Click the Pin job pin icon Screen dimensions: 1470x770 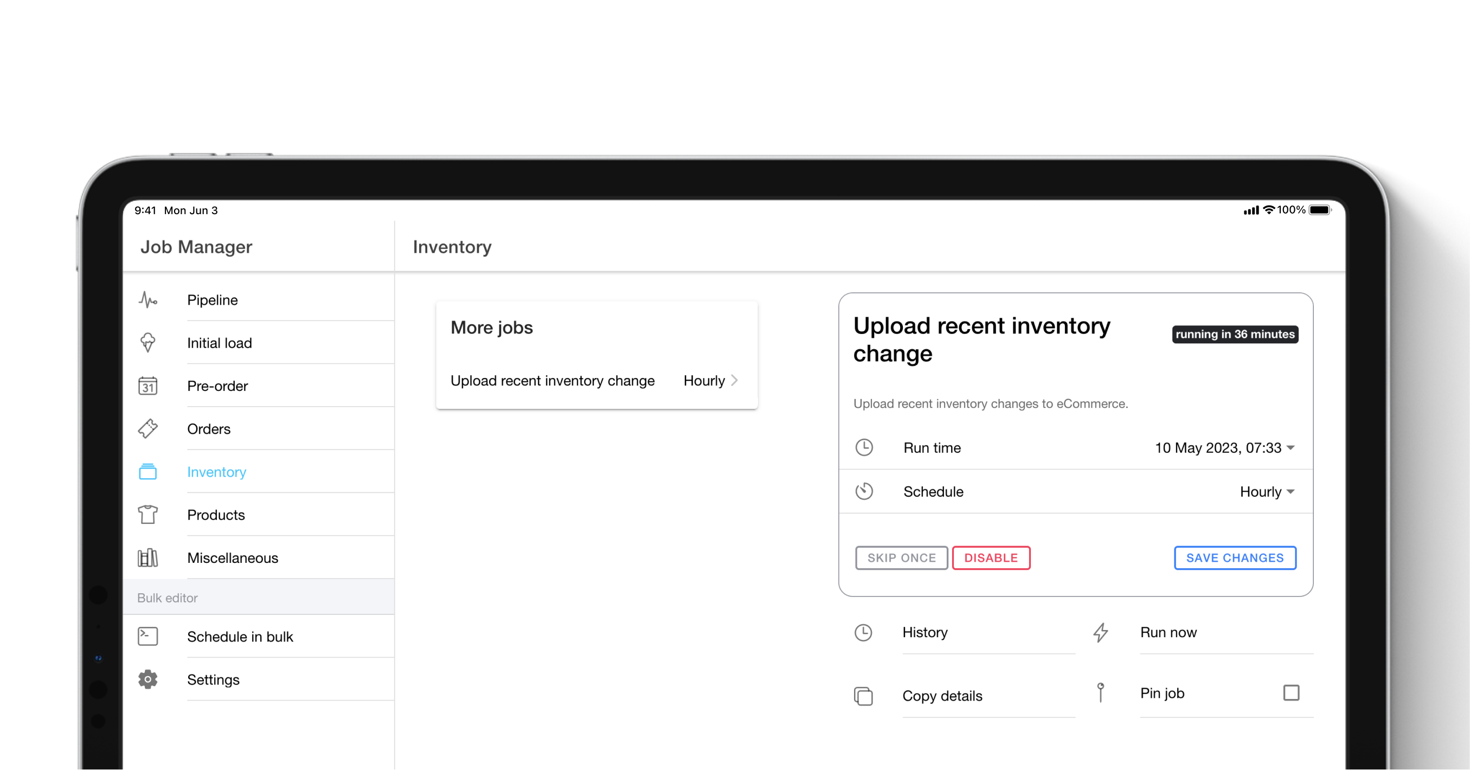tap(1101, 693)
